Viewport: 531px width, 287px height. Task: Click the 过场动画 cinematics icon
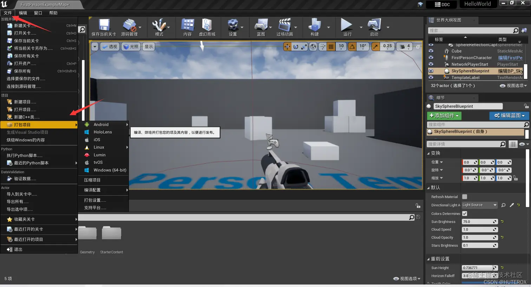pos(284,25)
